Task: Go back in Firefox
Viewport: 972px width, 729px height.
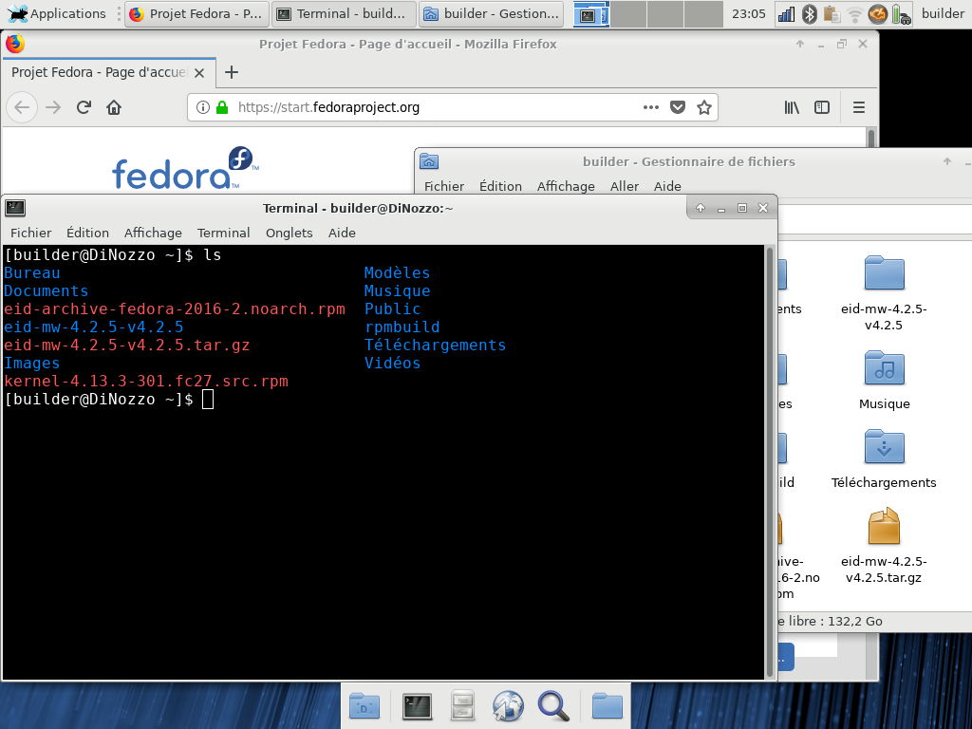Action: pos(22,107)
